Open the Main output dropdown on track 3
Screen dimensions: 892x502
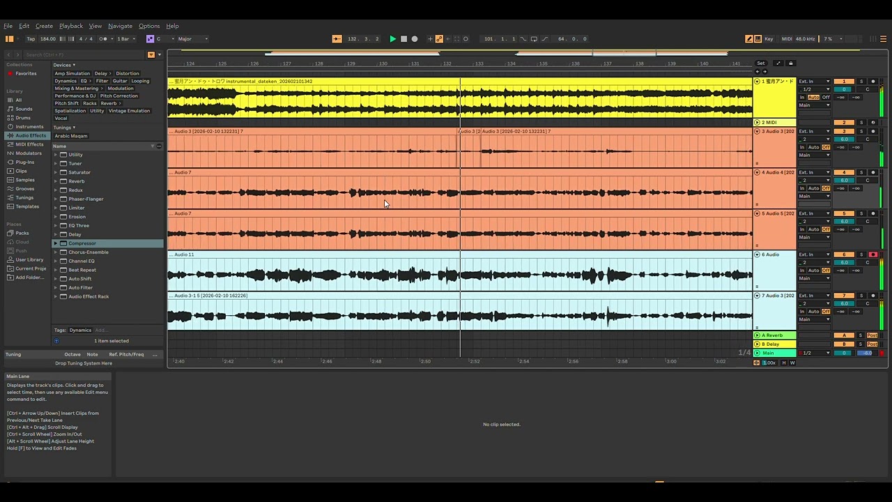(x=814, y=155)
